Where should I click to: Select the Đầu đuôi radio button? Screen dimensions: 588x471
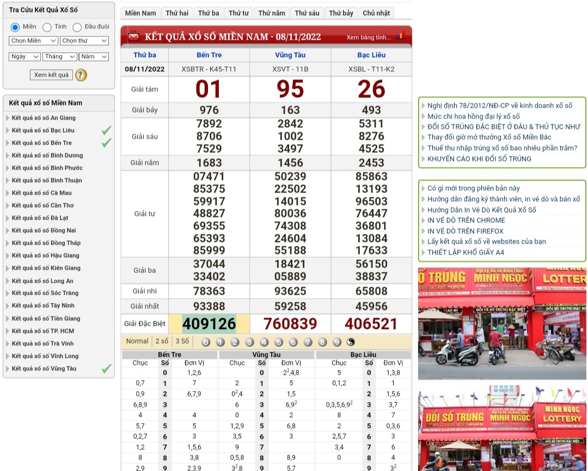(x=77, y=27)
